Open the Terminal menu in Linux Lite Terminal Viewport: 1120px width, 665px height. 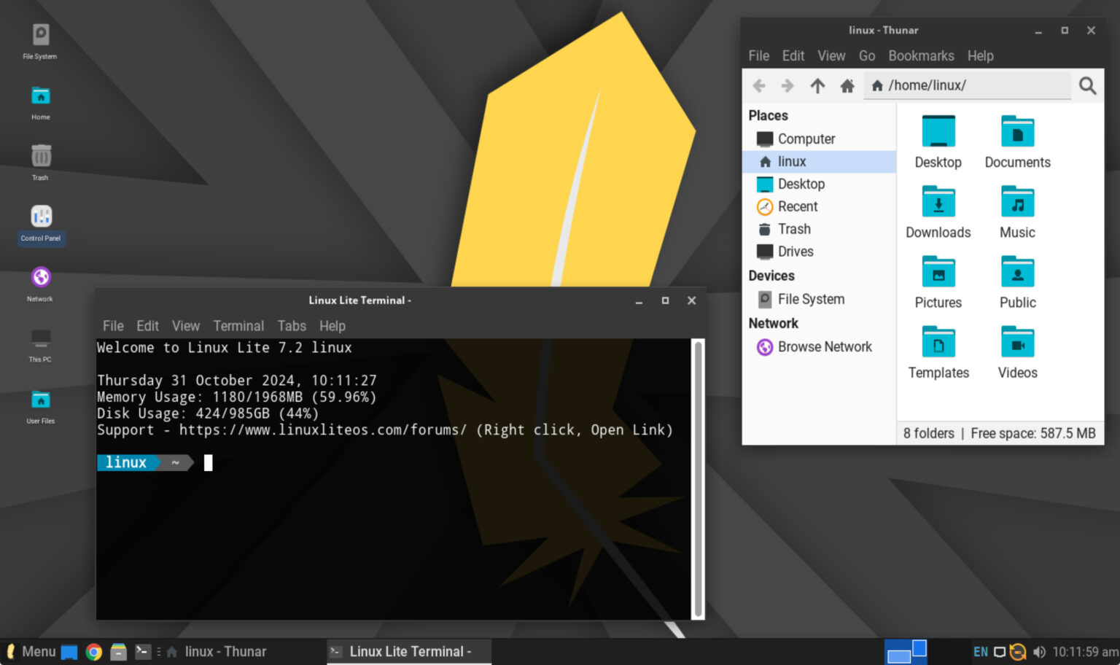pyautogui.click(x=238, y=326)
